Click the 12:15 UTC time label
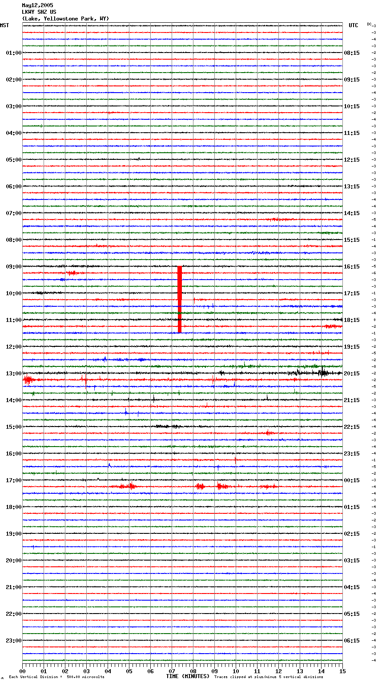 pos(352,160)
